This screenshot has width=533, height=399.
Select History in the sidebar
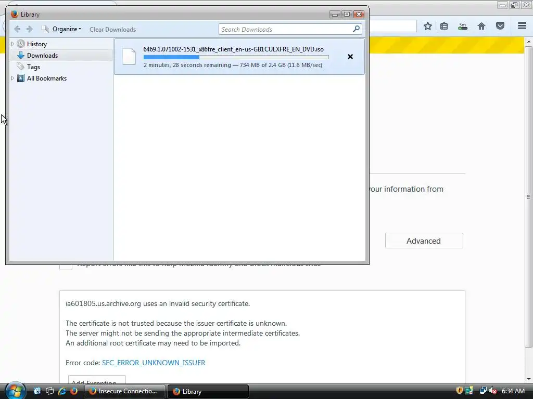(37, 44)
